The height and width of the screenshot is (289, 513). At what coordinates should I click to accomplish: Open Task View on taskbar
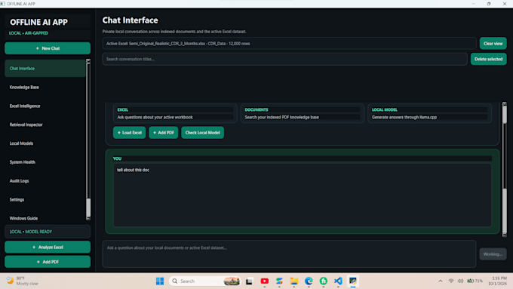pyautogui.click(x=249, y=281)
